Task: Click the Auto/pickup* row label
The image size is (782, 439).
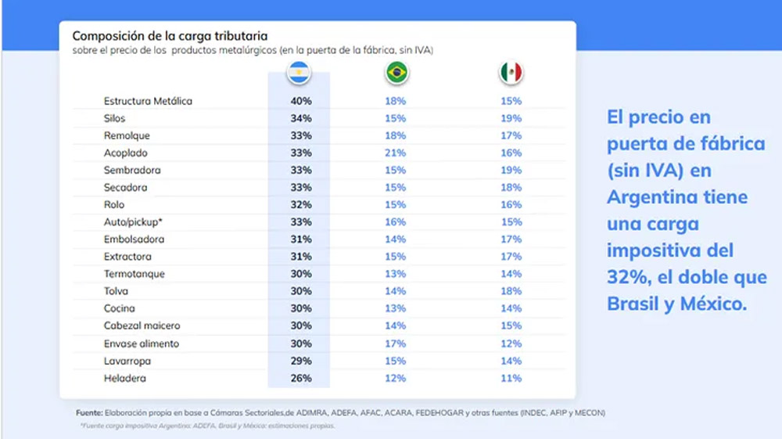Action: [x=133, y=221]
